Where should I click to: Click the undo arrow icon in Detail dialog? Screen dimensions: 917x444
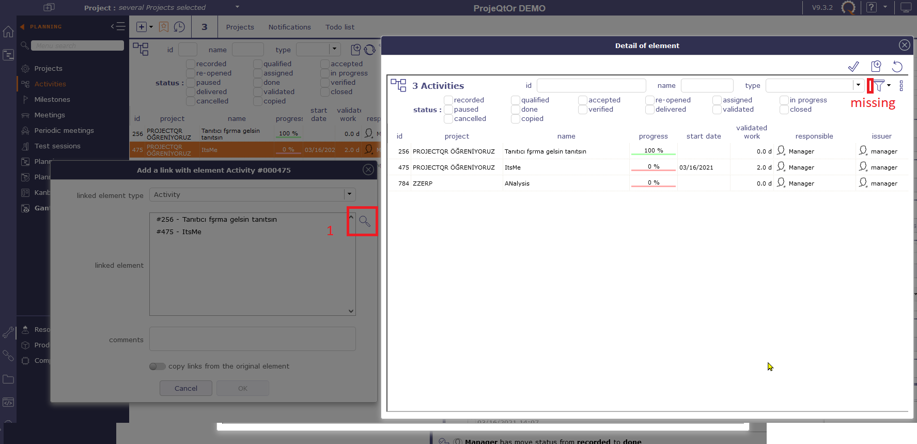click(x=897, y=67)
